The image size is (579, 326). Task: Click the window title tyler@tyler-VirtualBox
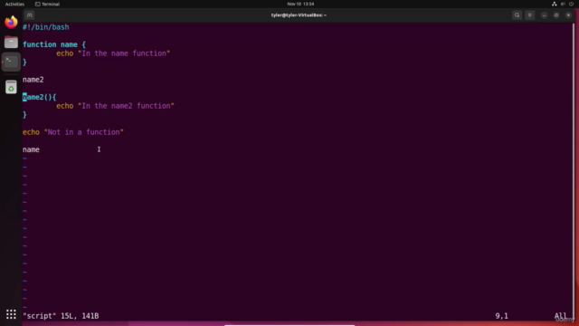coord(299,15)
